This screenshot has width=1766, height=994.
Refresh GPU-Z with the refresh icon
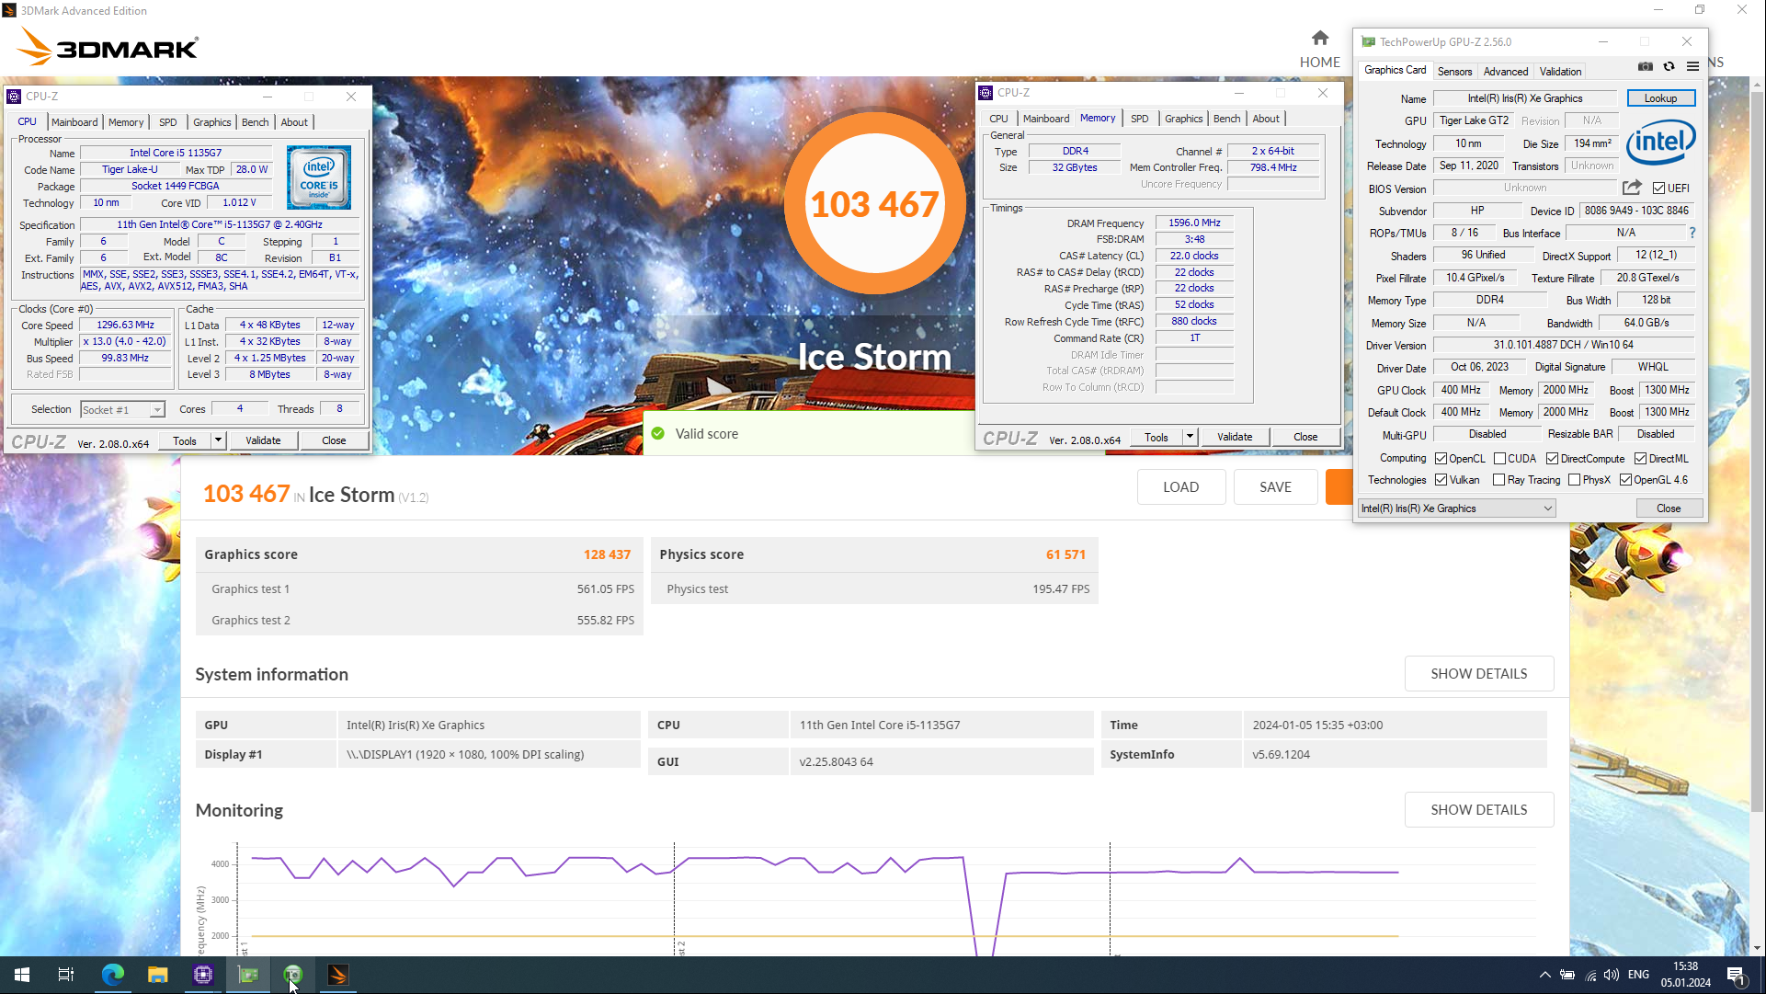[1669, 66]
